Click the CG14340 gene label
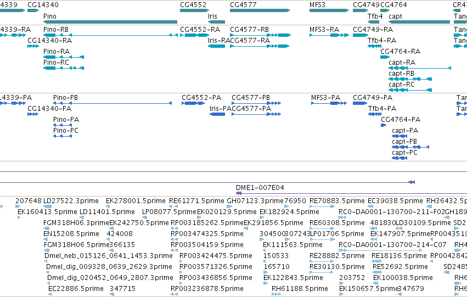 (43, 5)
